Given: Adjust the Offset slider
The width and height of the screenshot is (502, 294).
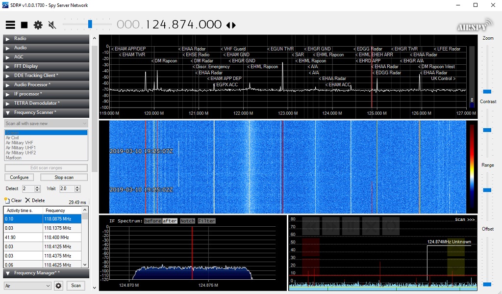Looking at the screenshot, I should (x=487, y=284).
